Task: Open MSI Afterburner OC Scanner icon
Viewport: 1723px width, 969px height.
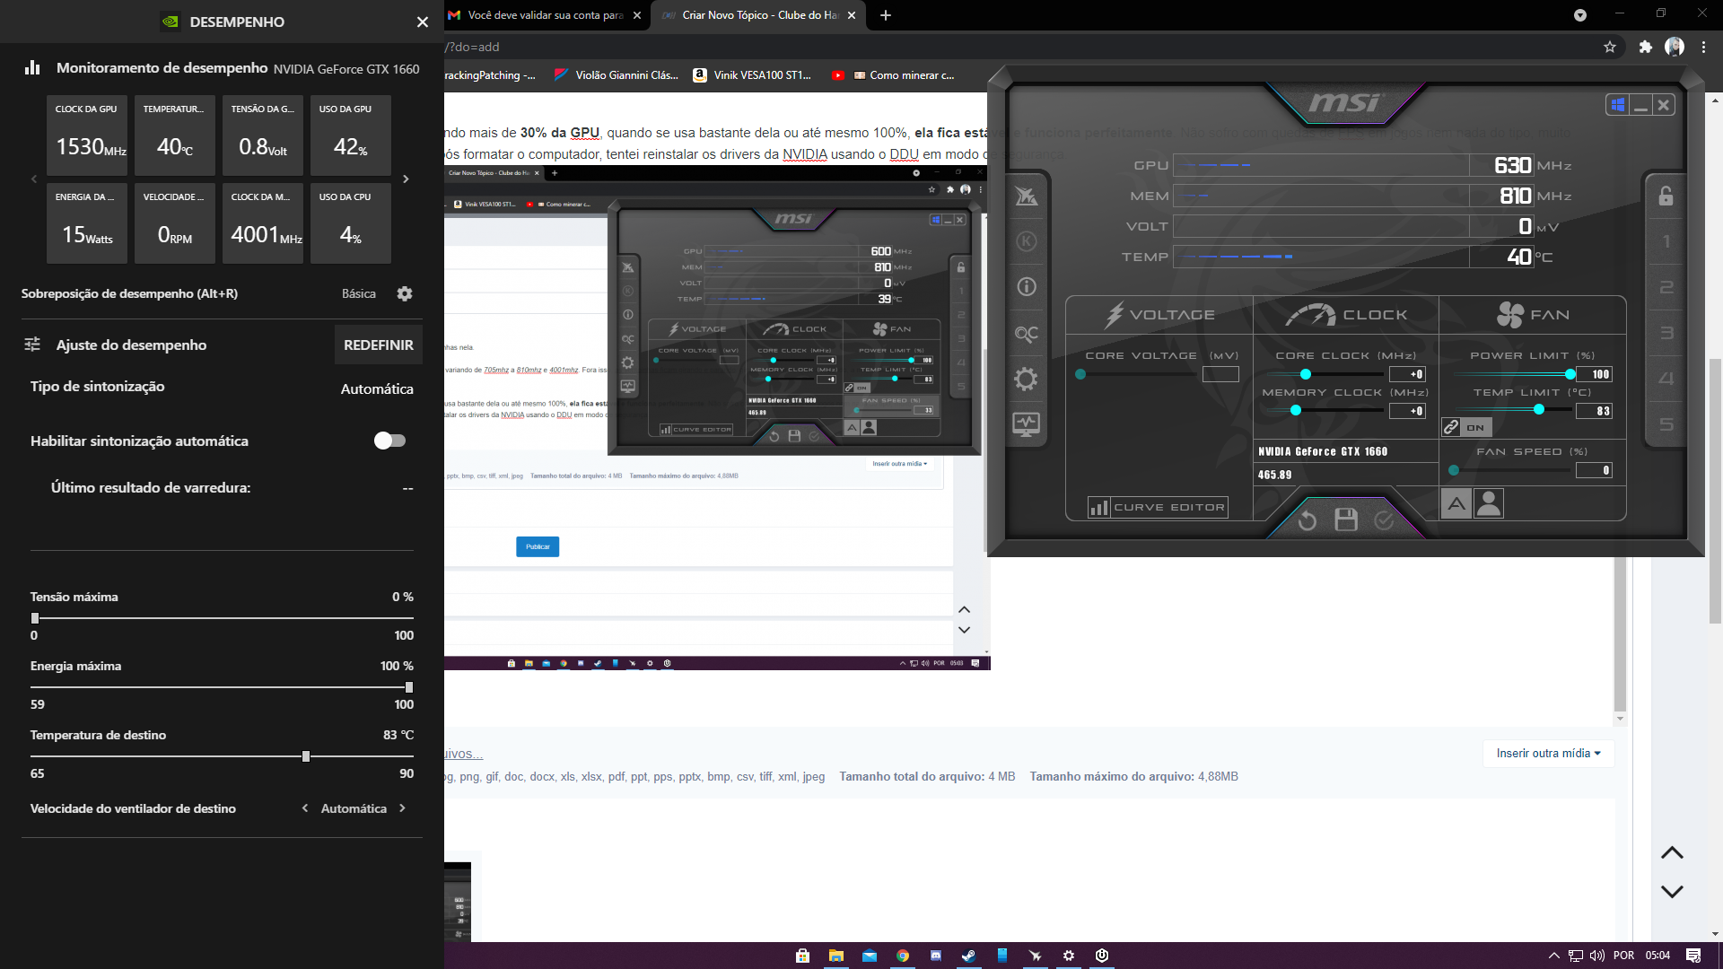Action: 1027,334
